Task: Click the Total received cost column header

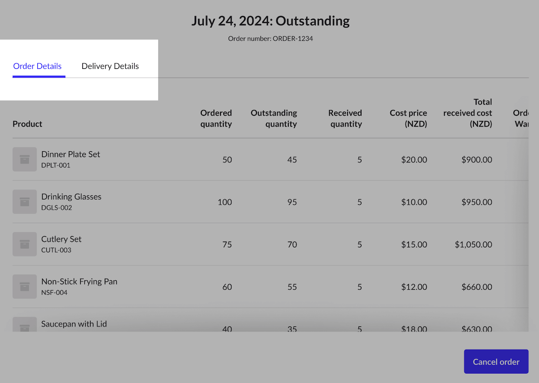Action: coord(468,113)
